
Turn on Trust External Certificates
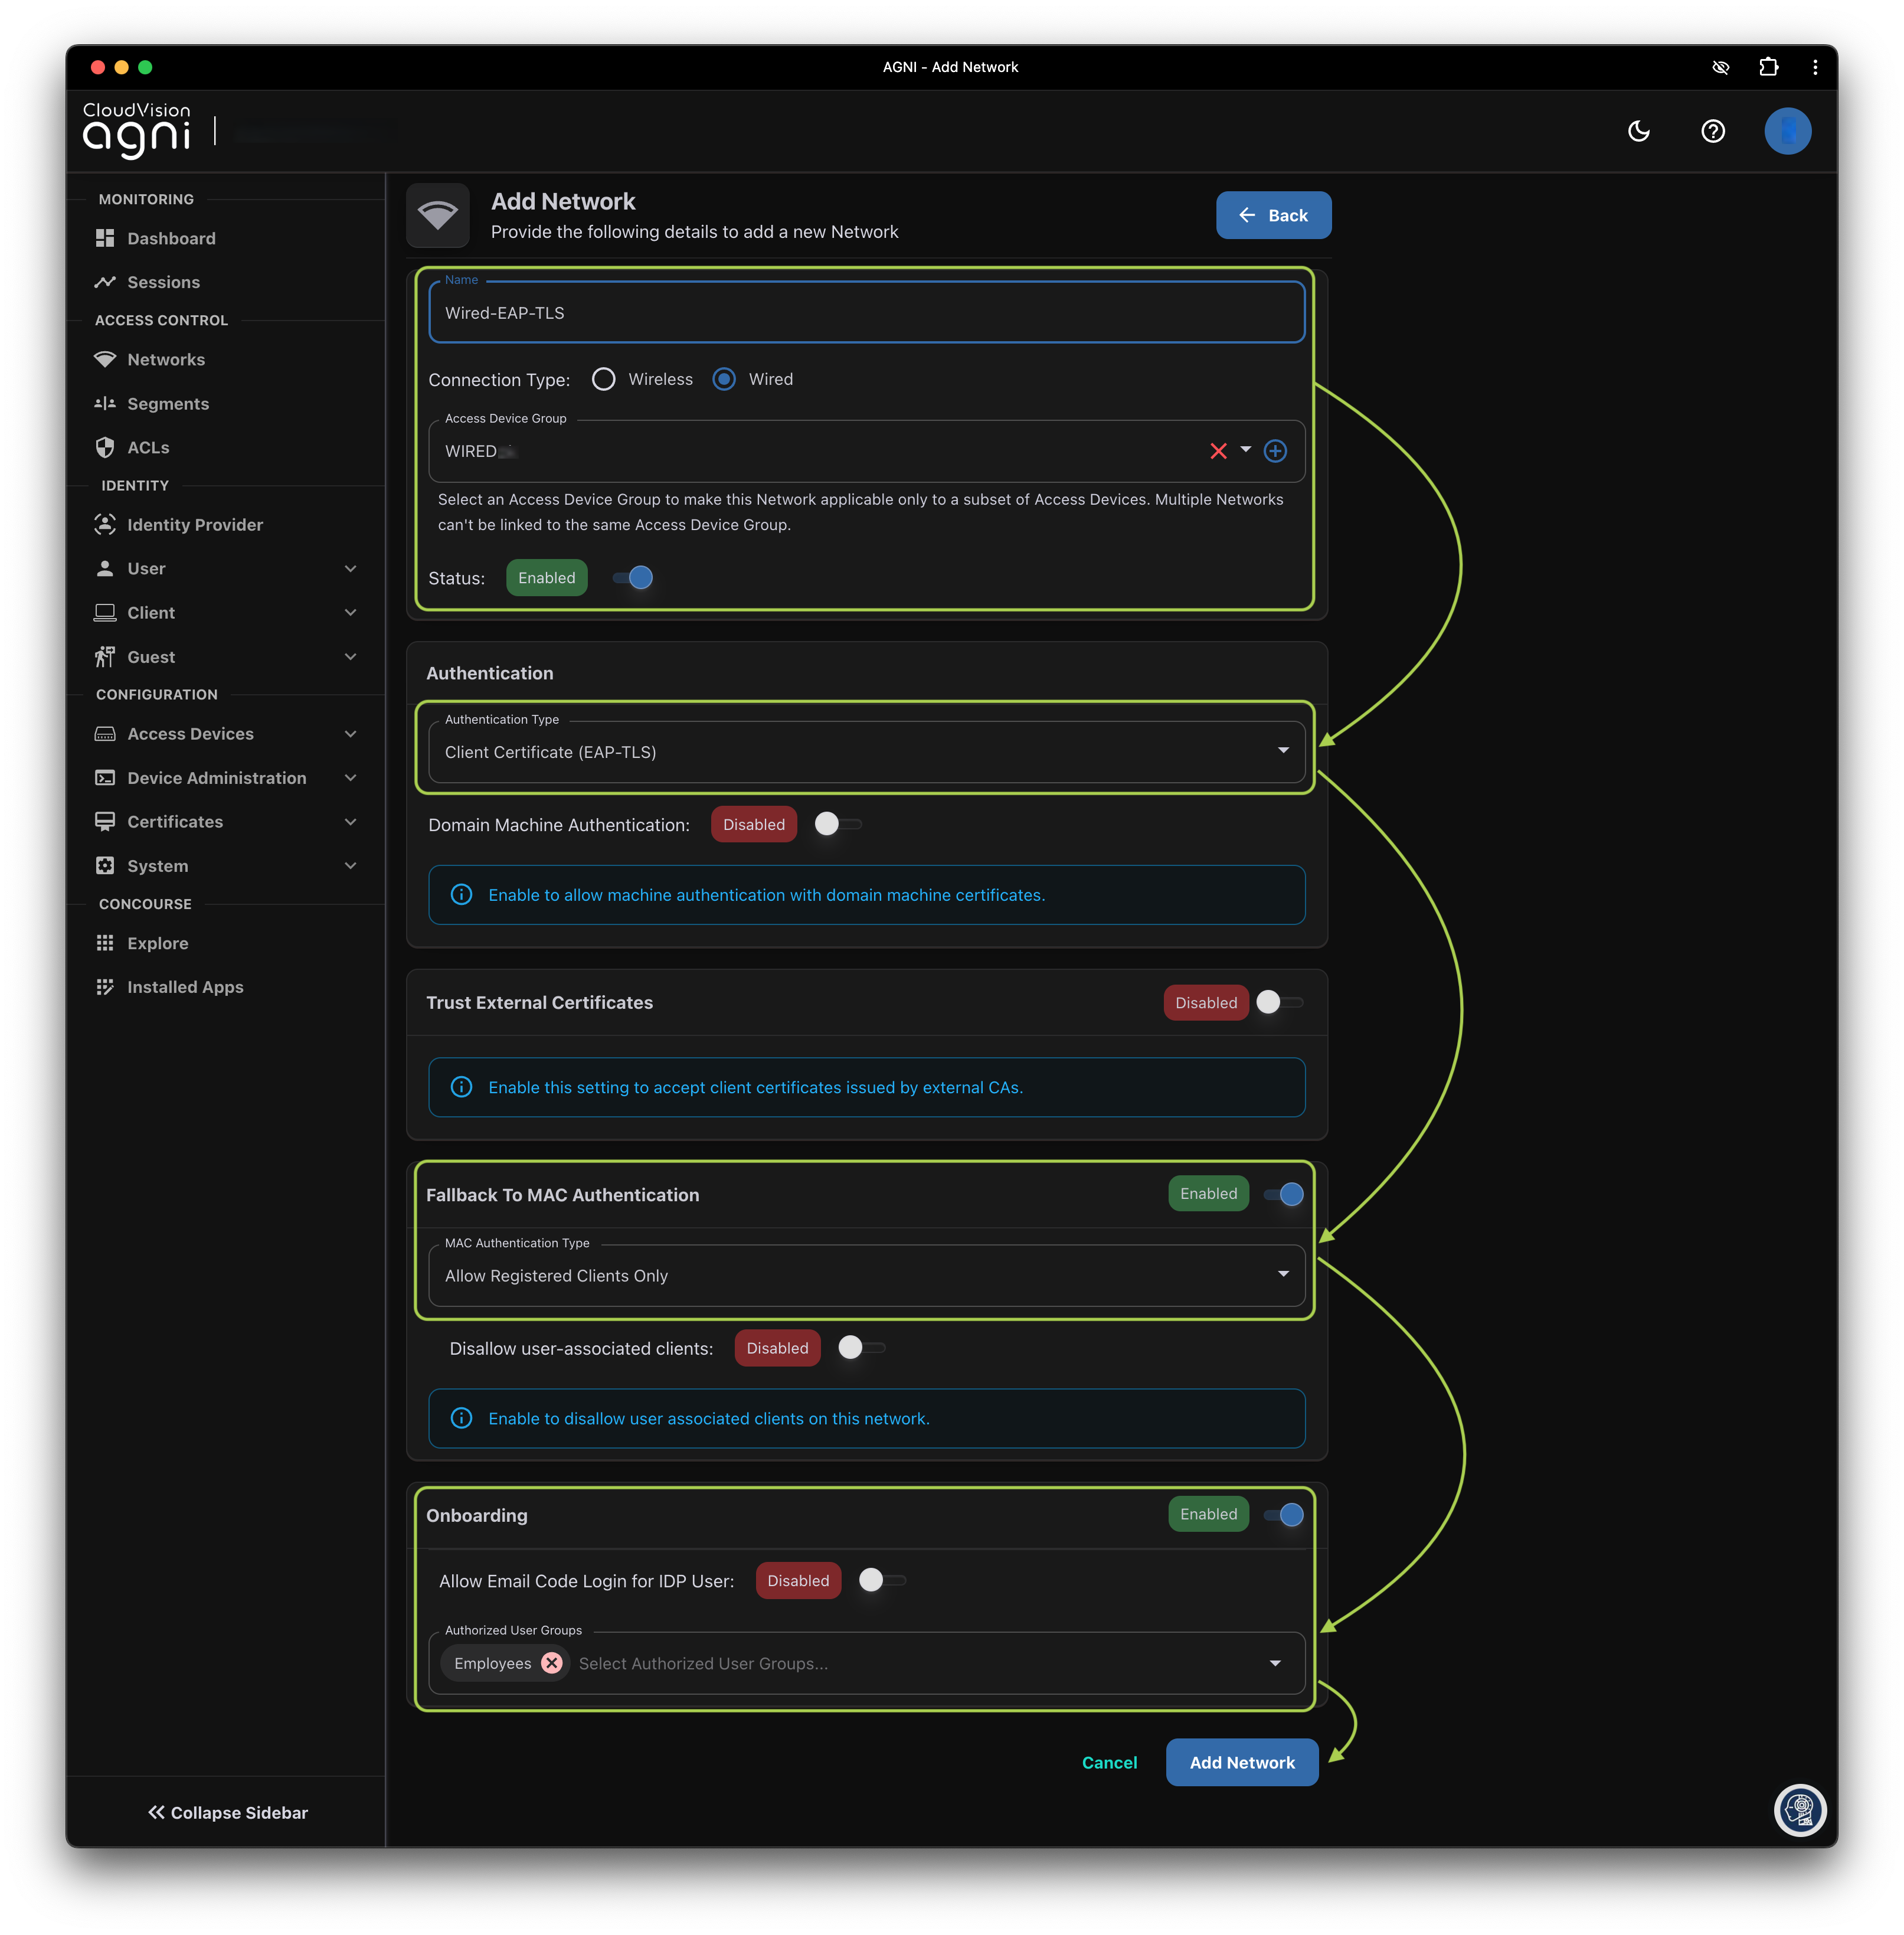[1279, 1002]
